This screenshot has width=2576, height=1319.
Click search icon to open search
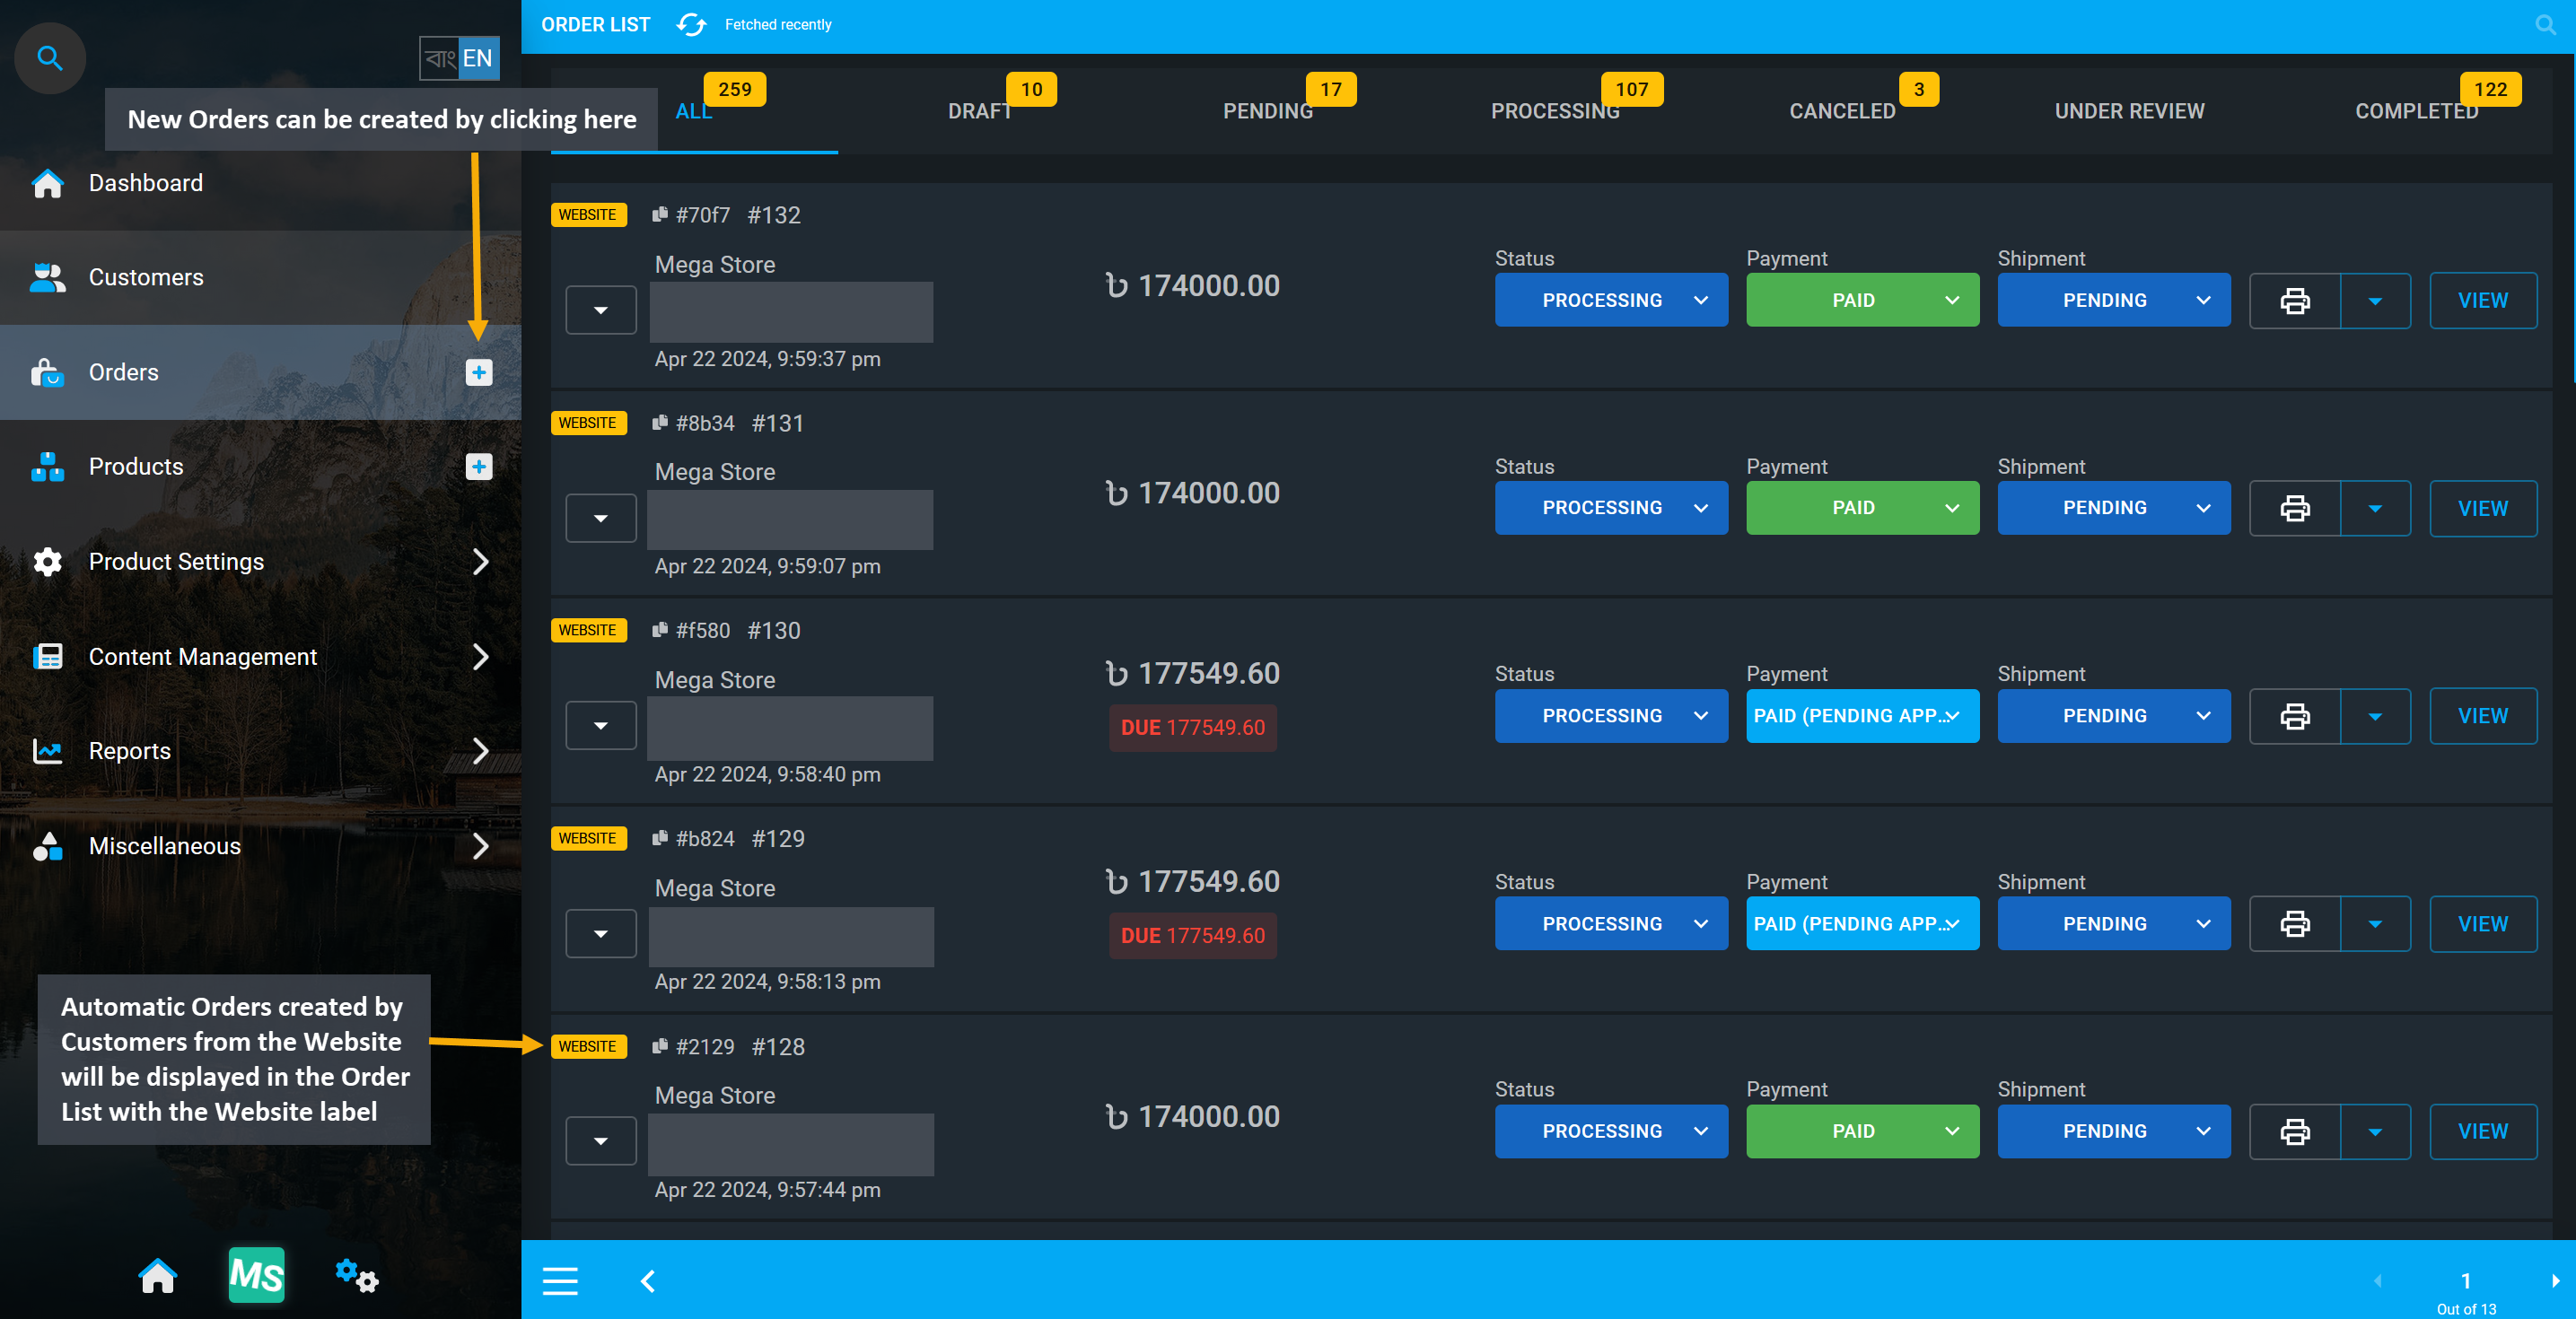pyautogui.click(x=48, y=56)
